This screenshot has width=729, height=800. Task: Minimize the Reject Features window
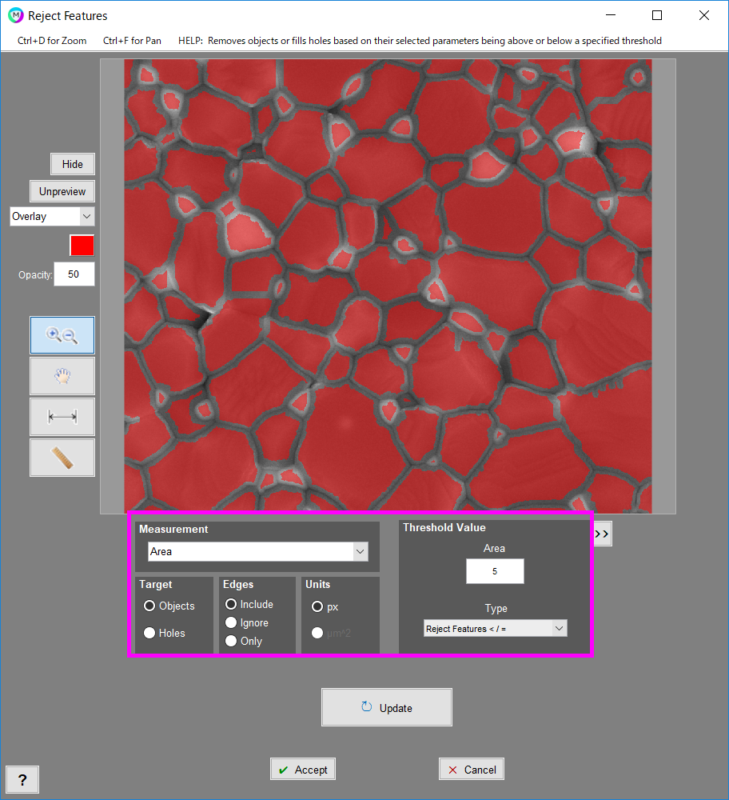[x=611, y=15]
